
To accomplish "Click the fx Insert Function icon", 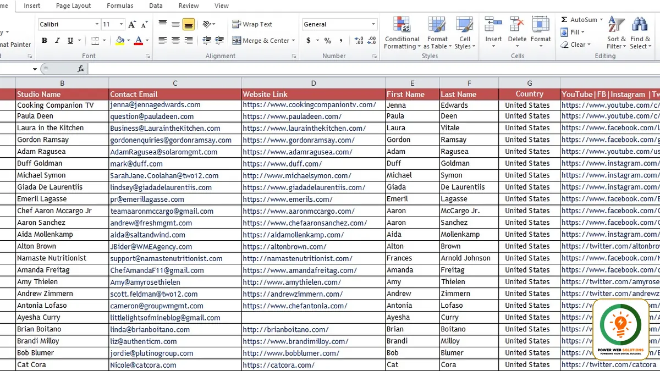I will pos(81,69).
